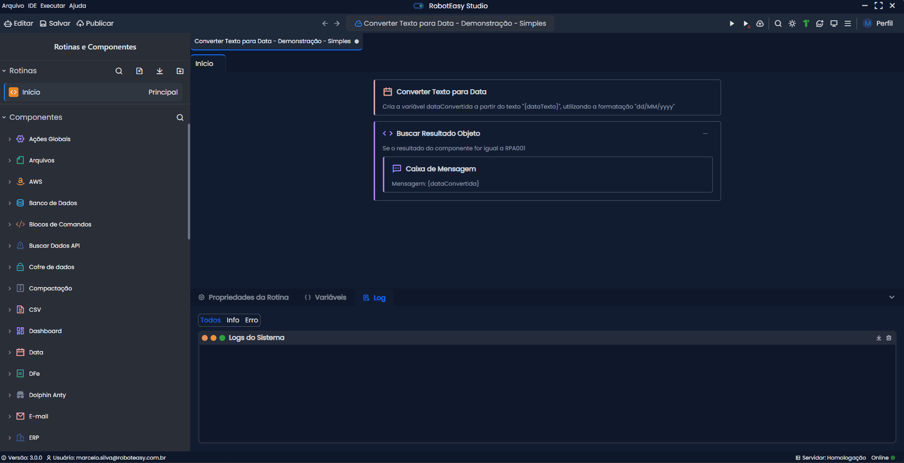Download system logs with the arrow icon
The width and height of the screenshot is (904, 463).
(878, 338)
